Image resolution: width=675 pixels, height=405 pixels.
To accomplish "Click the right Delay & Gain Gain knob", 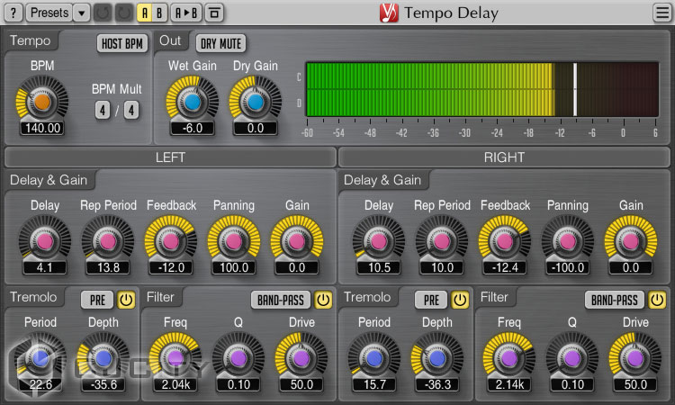I will [x=631, y=241].
